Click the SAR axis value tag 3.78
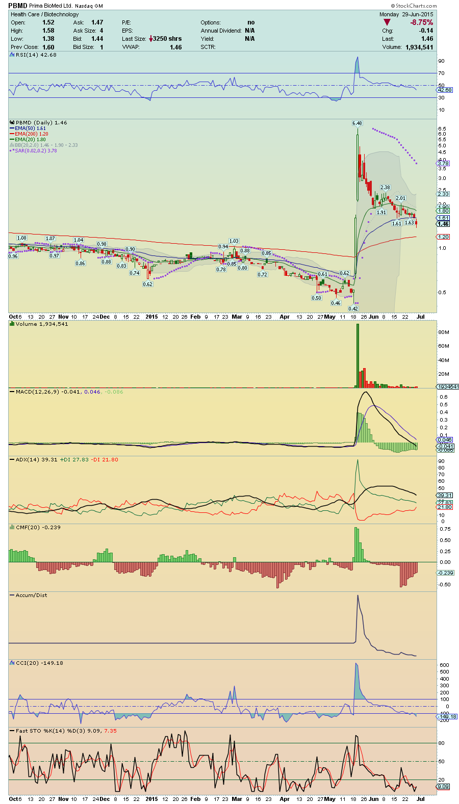The image size is (459, 804). [x=444, y=164]
